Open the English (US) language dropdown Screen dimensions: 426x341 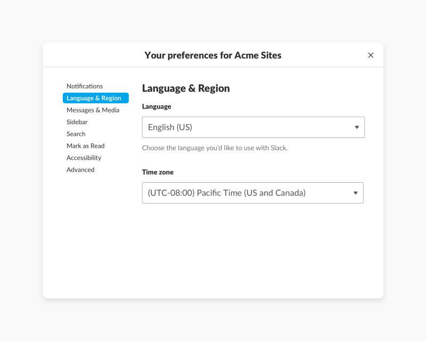[x=253, y=127]
